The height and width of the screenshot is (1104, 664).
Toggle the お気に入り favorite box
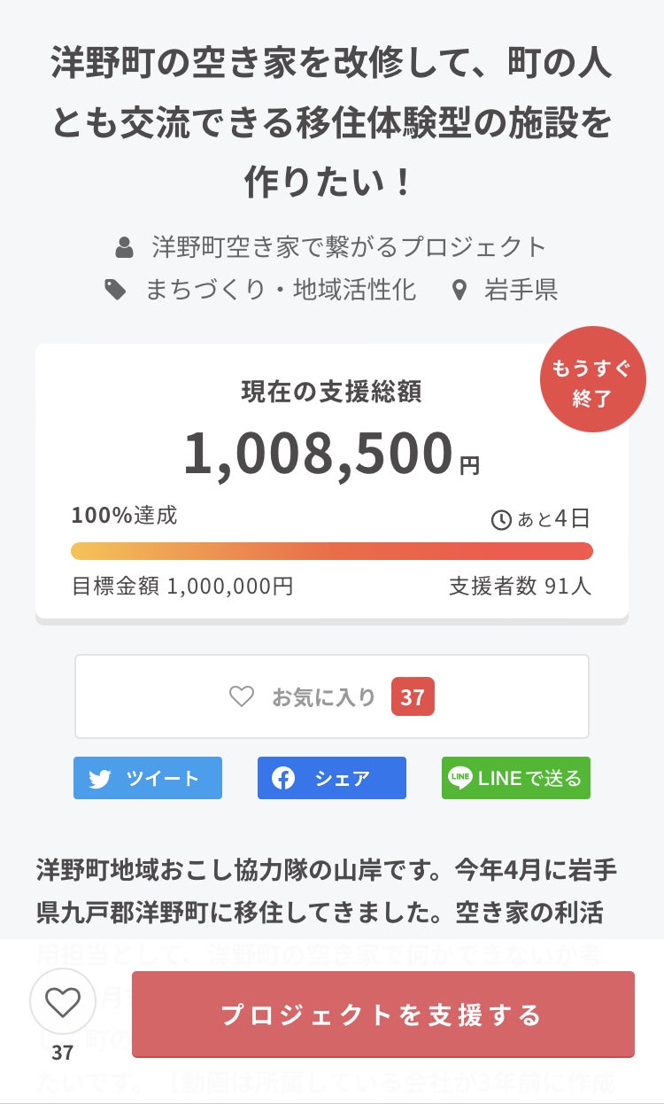pos(331,696)
